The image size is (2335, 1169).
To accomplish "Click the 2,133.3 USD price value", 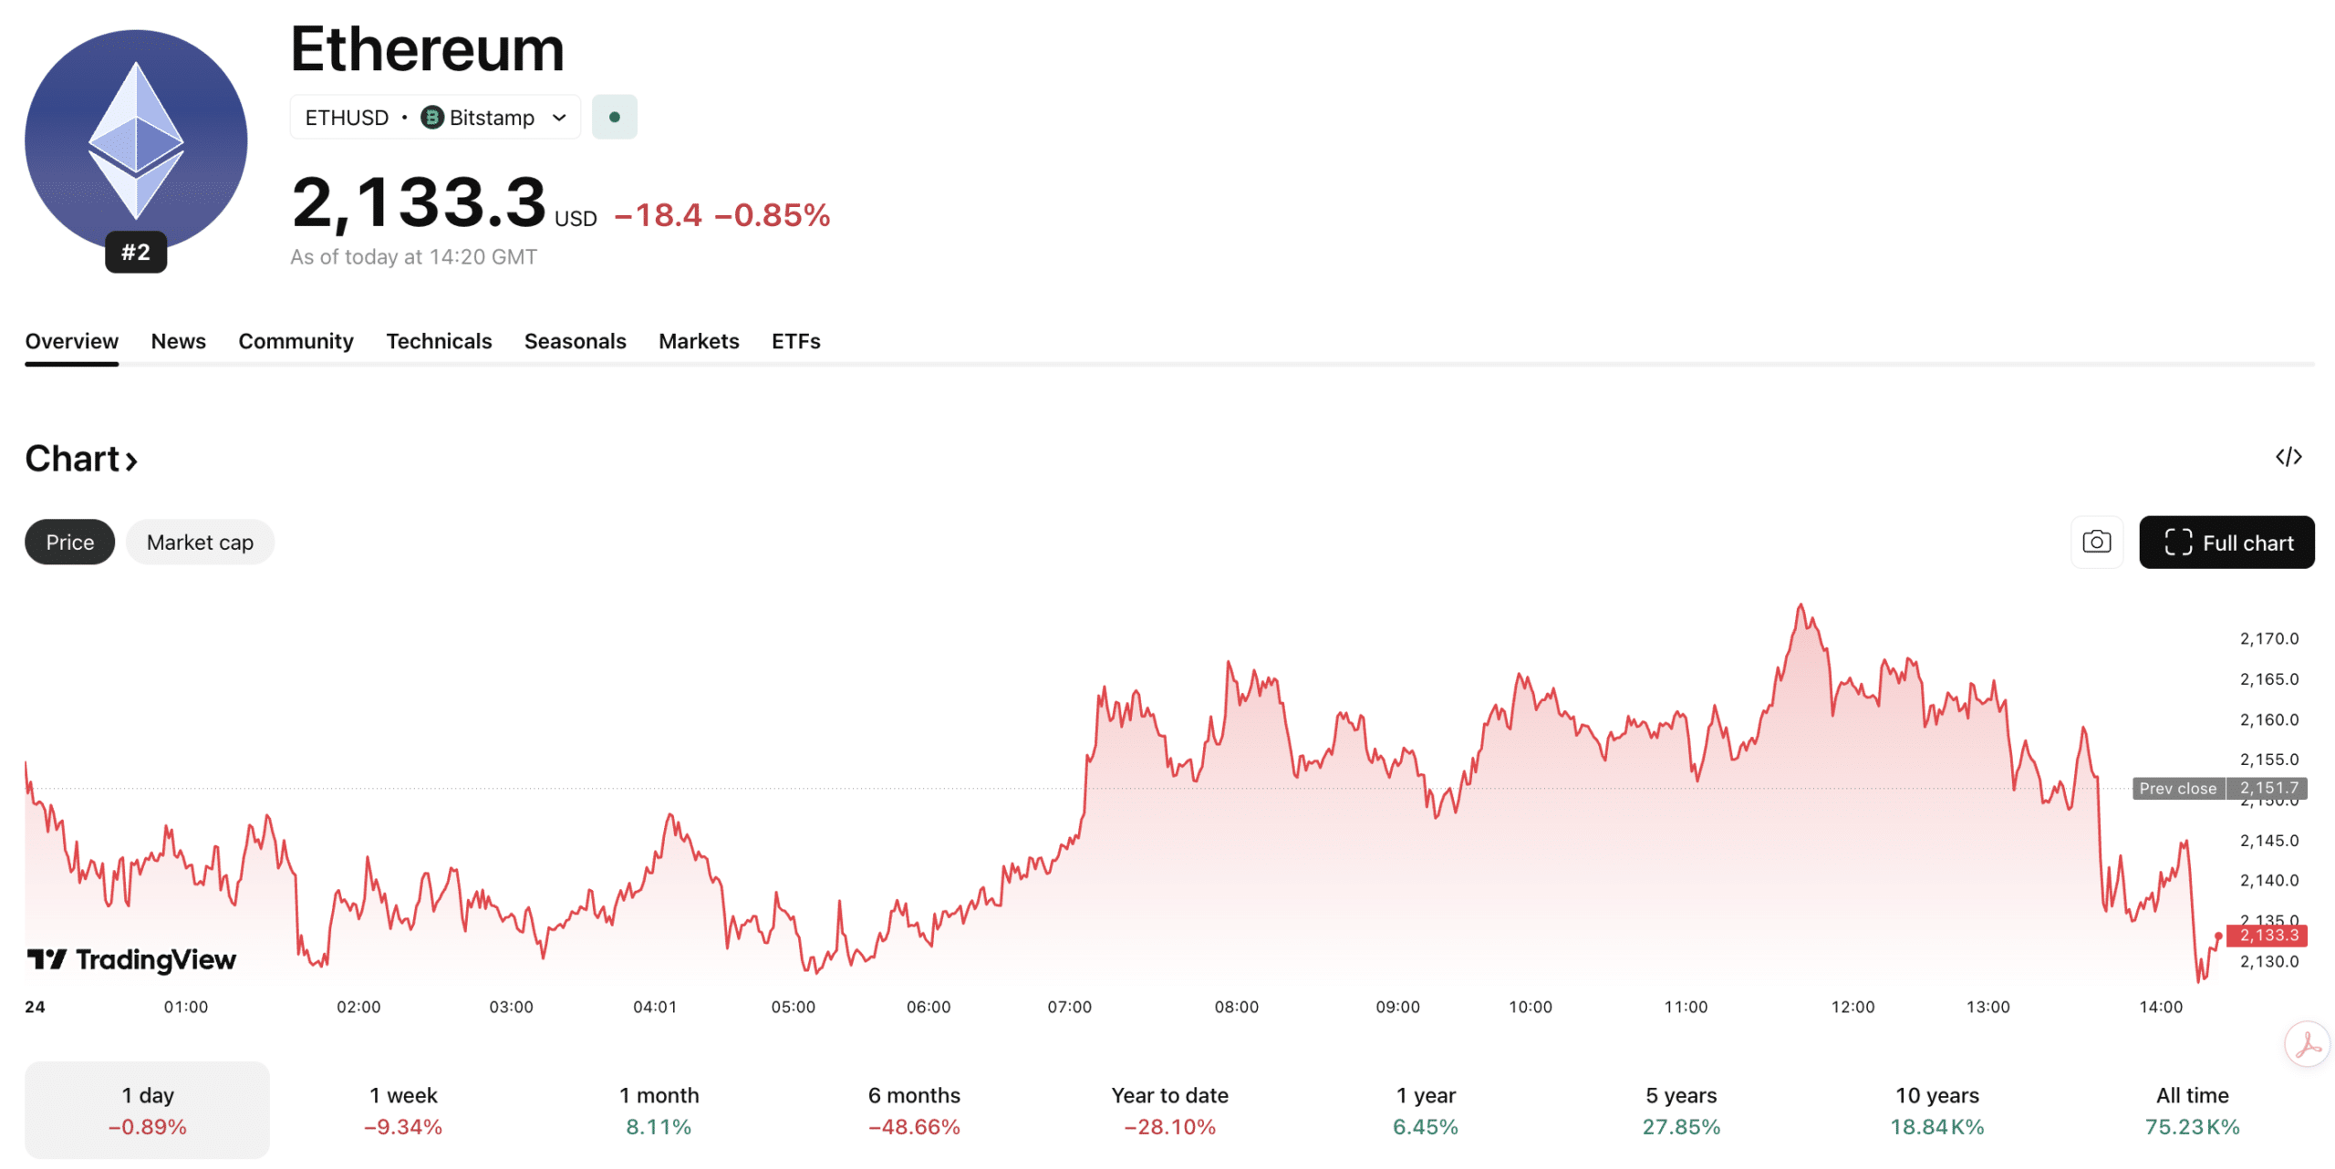I will click(x=443, y=202).
